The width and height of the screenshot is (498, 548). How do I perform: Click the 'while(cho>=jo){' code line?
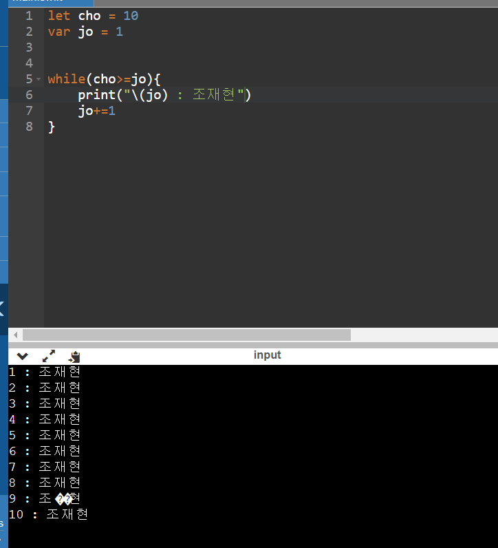tap(104, 79)
